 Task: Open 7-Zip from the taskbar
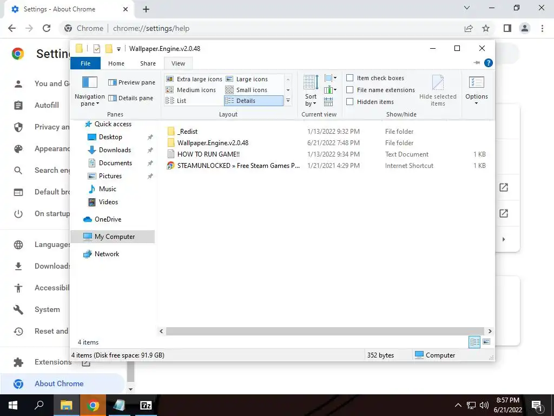[x=146, y=405]
